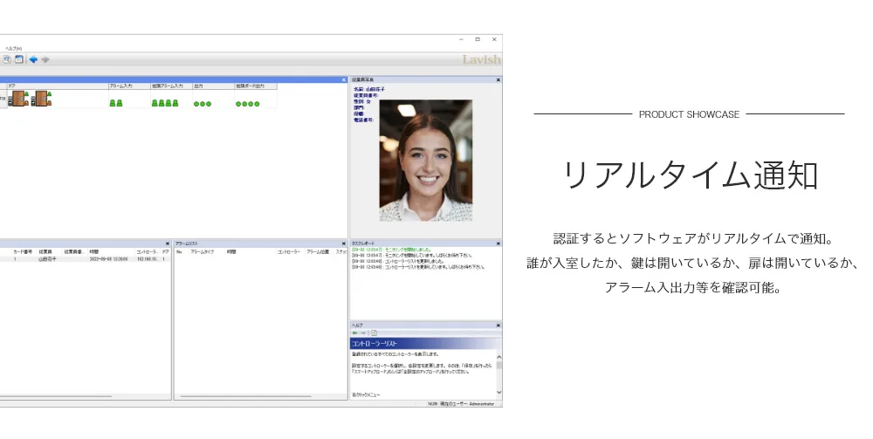
Task: Click the gray forward arrow in toolbar
Action: pos(45,59)
